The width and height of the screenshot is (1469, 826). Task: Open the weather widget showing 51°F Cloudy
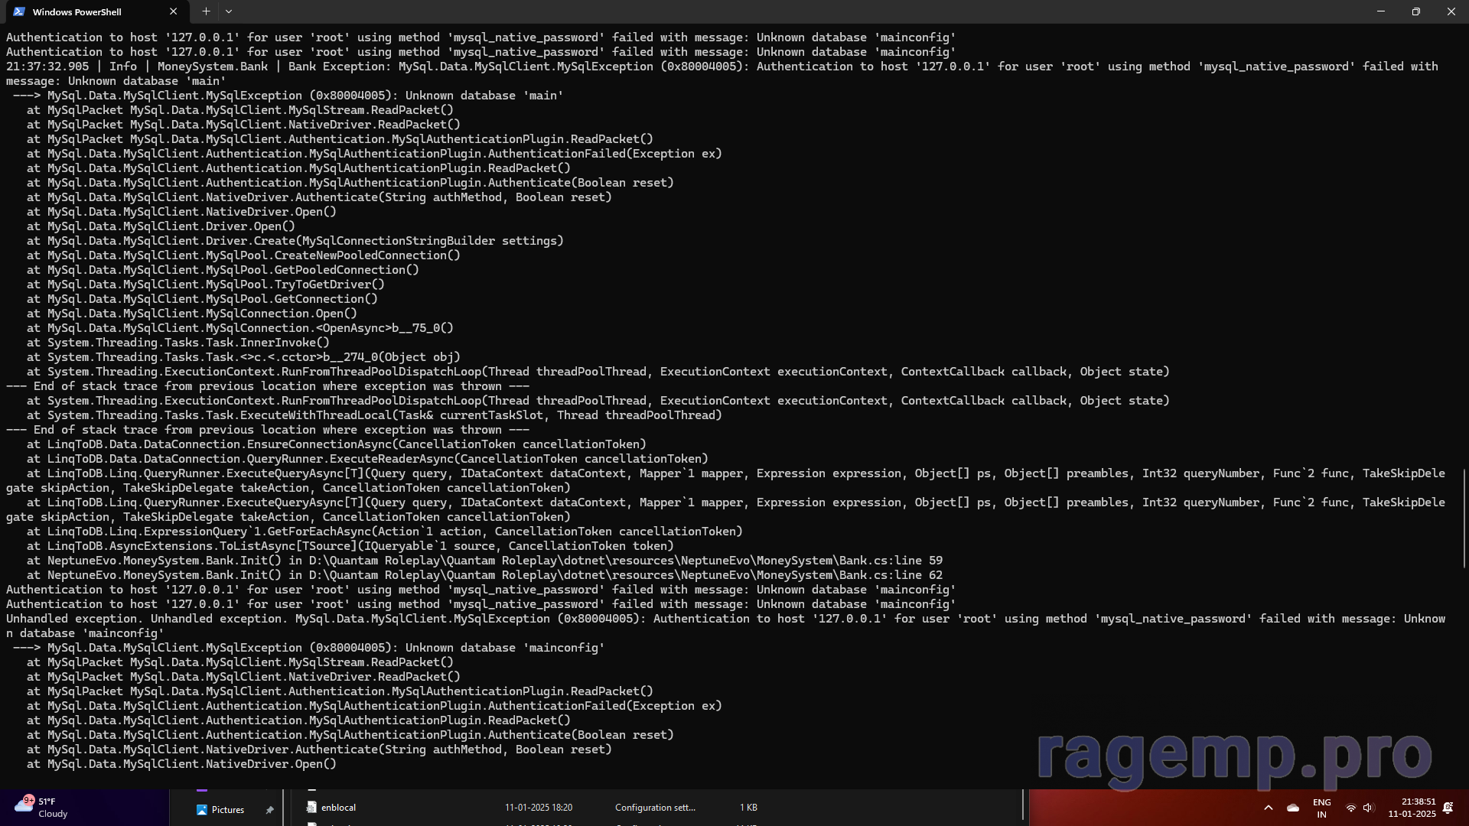[x=42, y=808]
